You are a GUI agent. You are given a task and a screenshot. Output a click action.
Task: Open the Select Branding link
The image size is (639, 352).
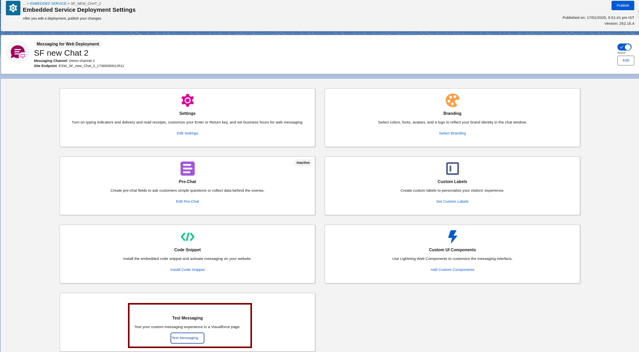(x=453, y=133)
